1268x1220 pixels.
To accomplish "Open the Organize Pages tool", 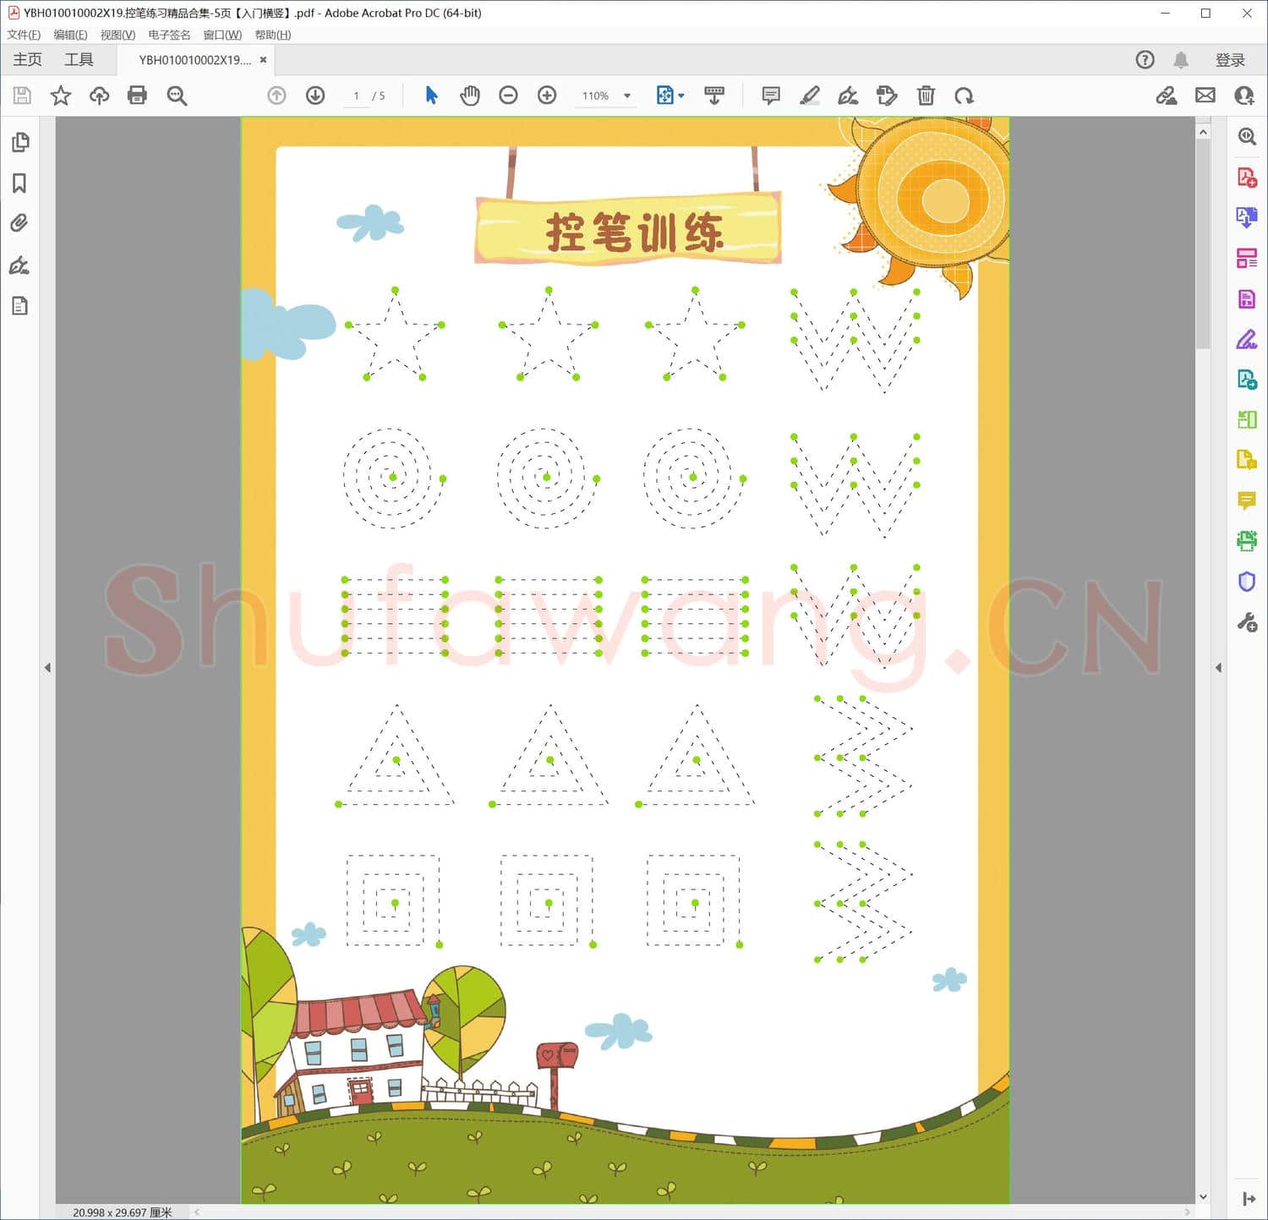I will [x=1247, y=259].
